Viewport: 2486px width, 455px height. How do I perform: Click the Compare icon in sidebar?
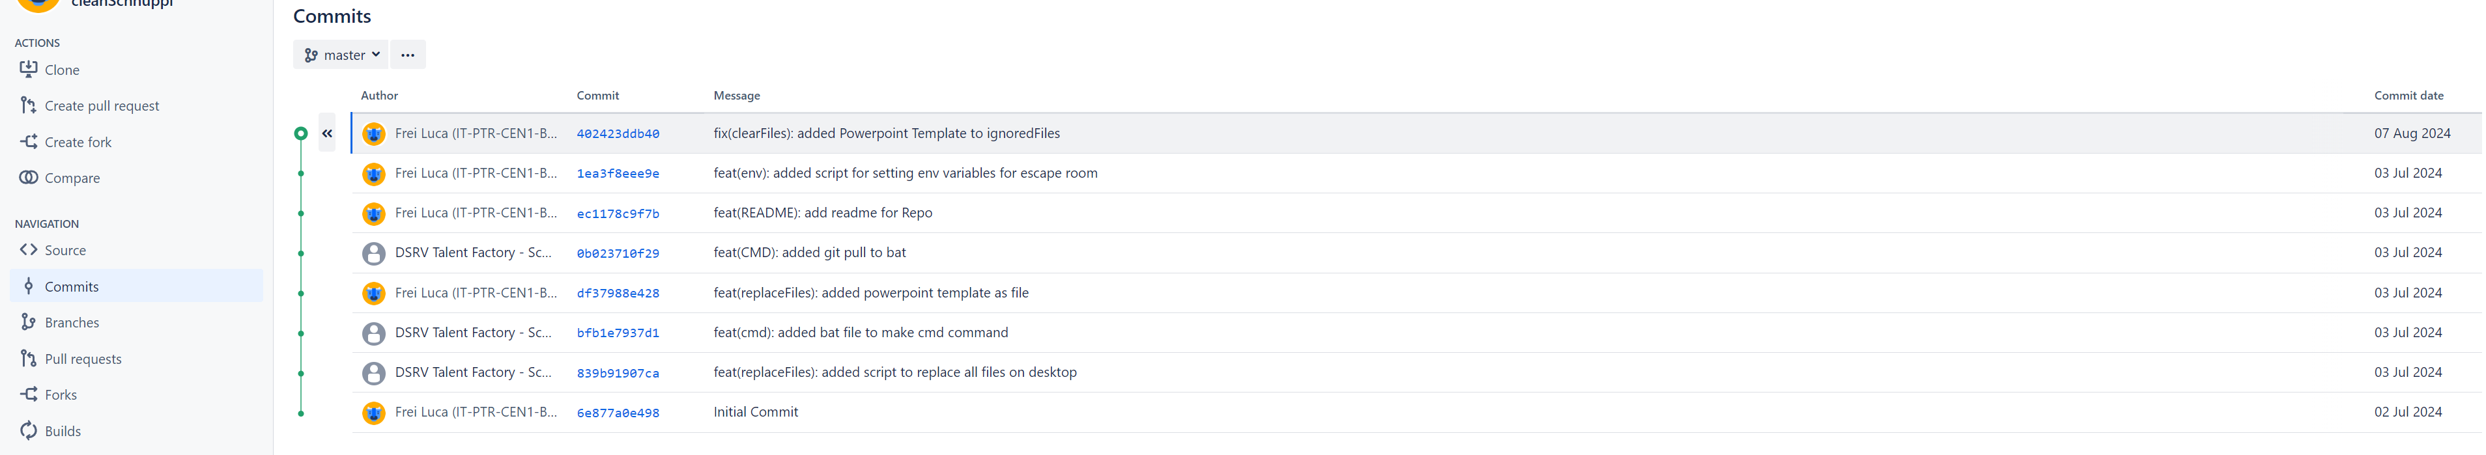(29, 177)
